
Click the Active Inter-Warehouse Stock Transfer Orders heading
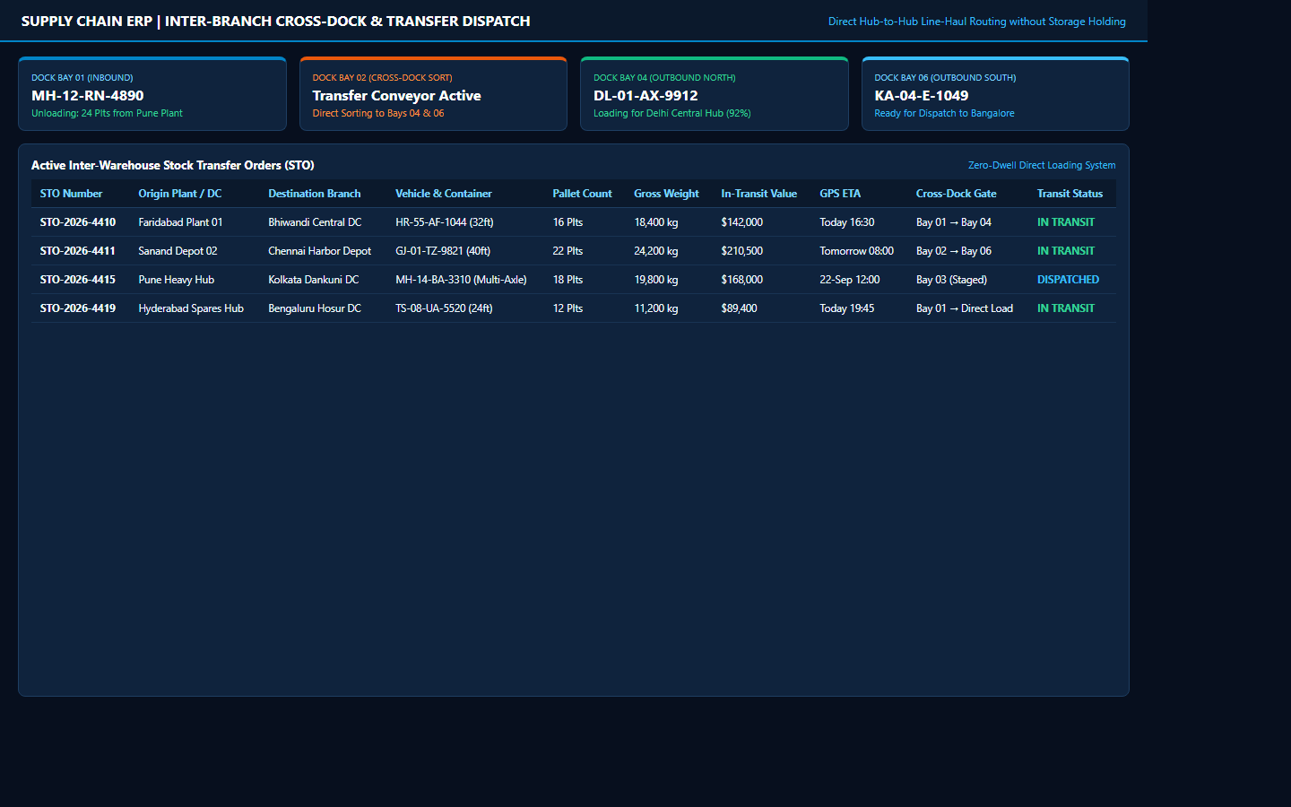[173, 165]
